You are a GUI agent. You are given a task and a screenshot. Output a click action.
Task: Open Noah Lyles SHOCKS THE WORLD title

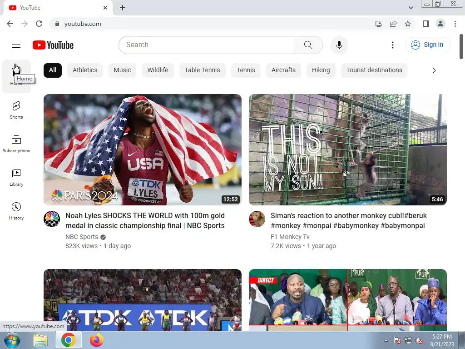point(145,220)
